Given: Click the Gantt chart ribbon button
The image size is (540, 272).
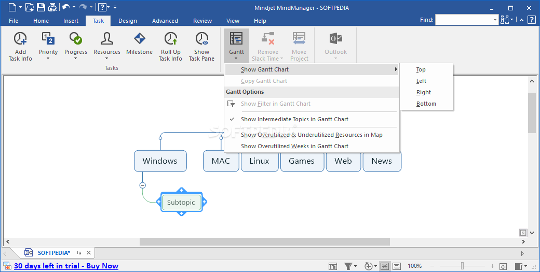Looking at the screenshot, I should (x=236, y=46).
